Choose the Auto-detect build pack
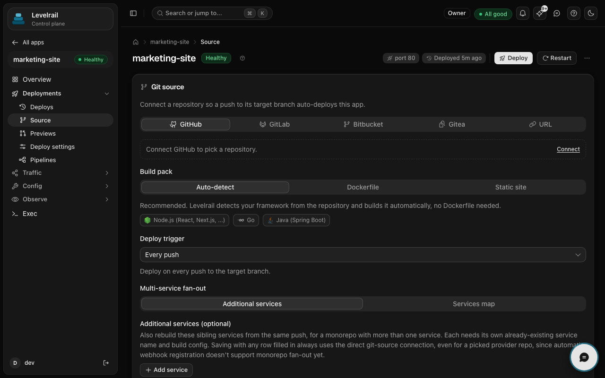 coord(215,187)
